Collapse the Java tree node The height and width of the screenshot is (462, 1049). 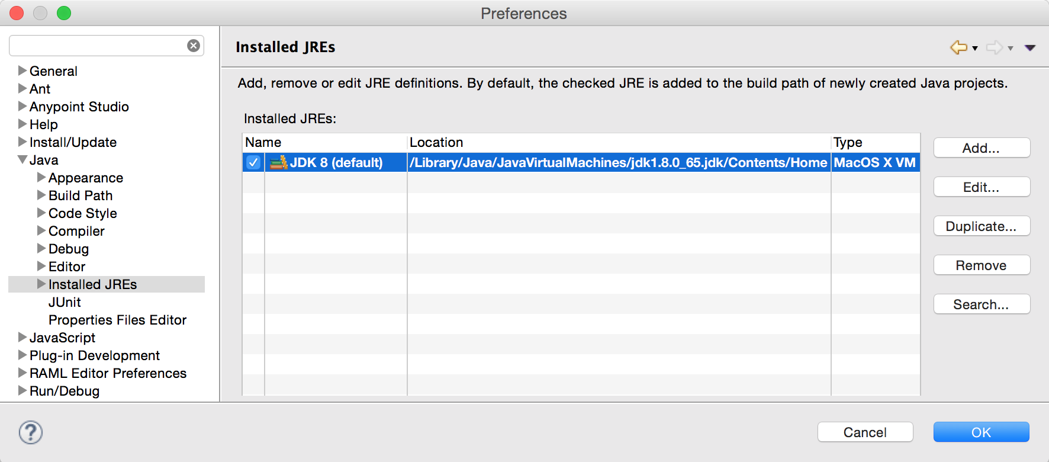pos(22,160)
